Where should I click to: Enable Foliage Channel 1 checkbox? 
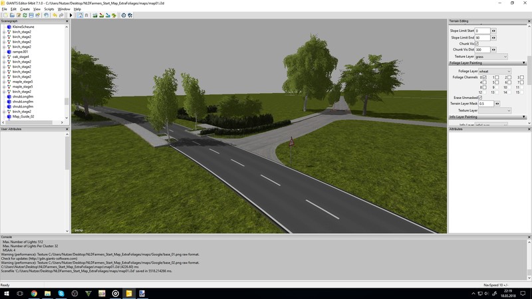click(497, 77)
